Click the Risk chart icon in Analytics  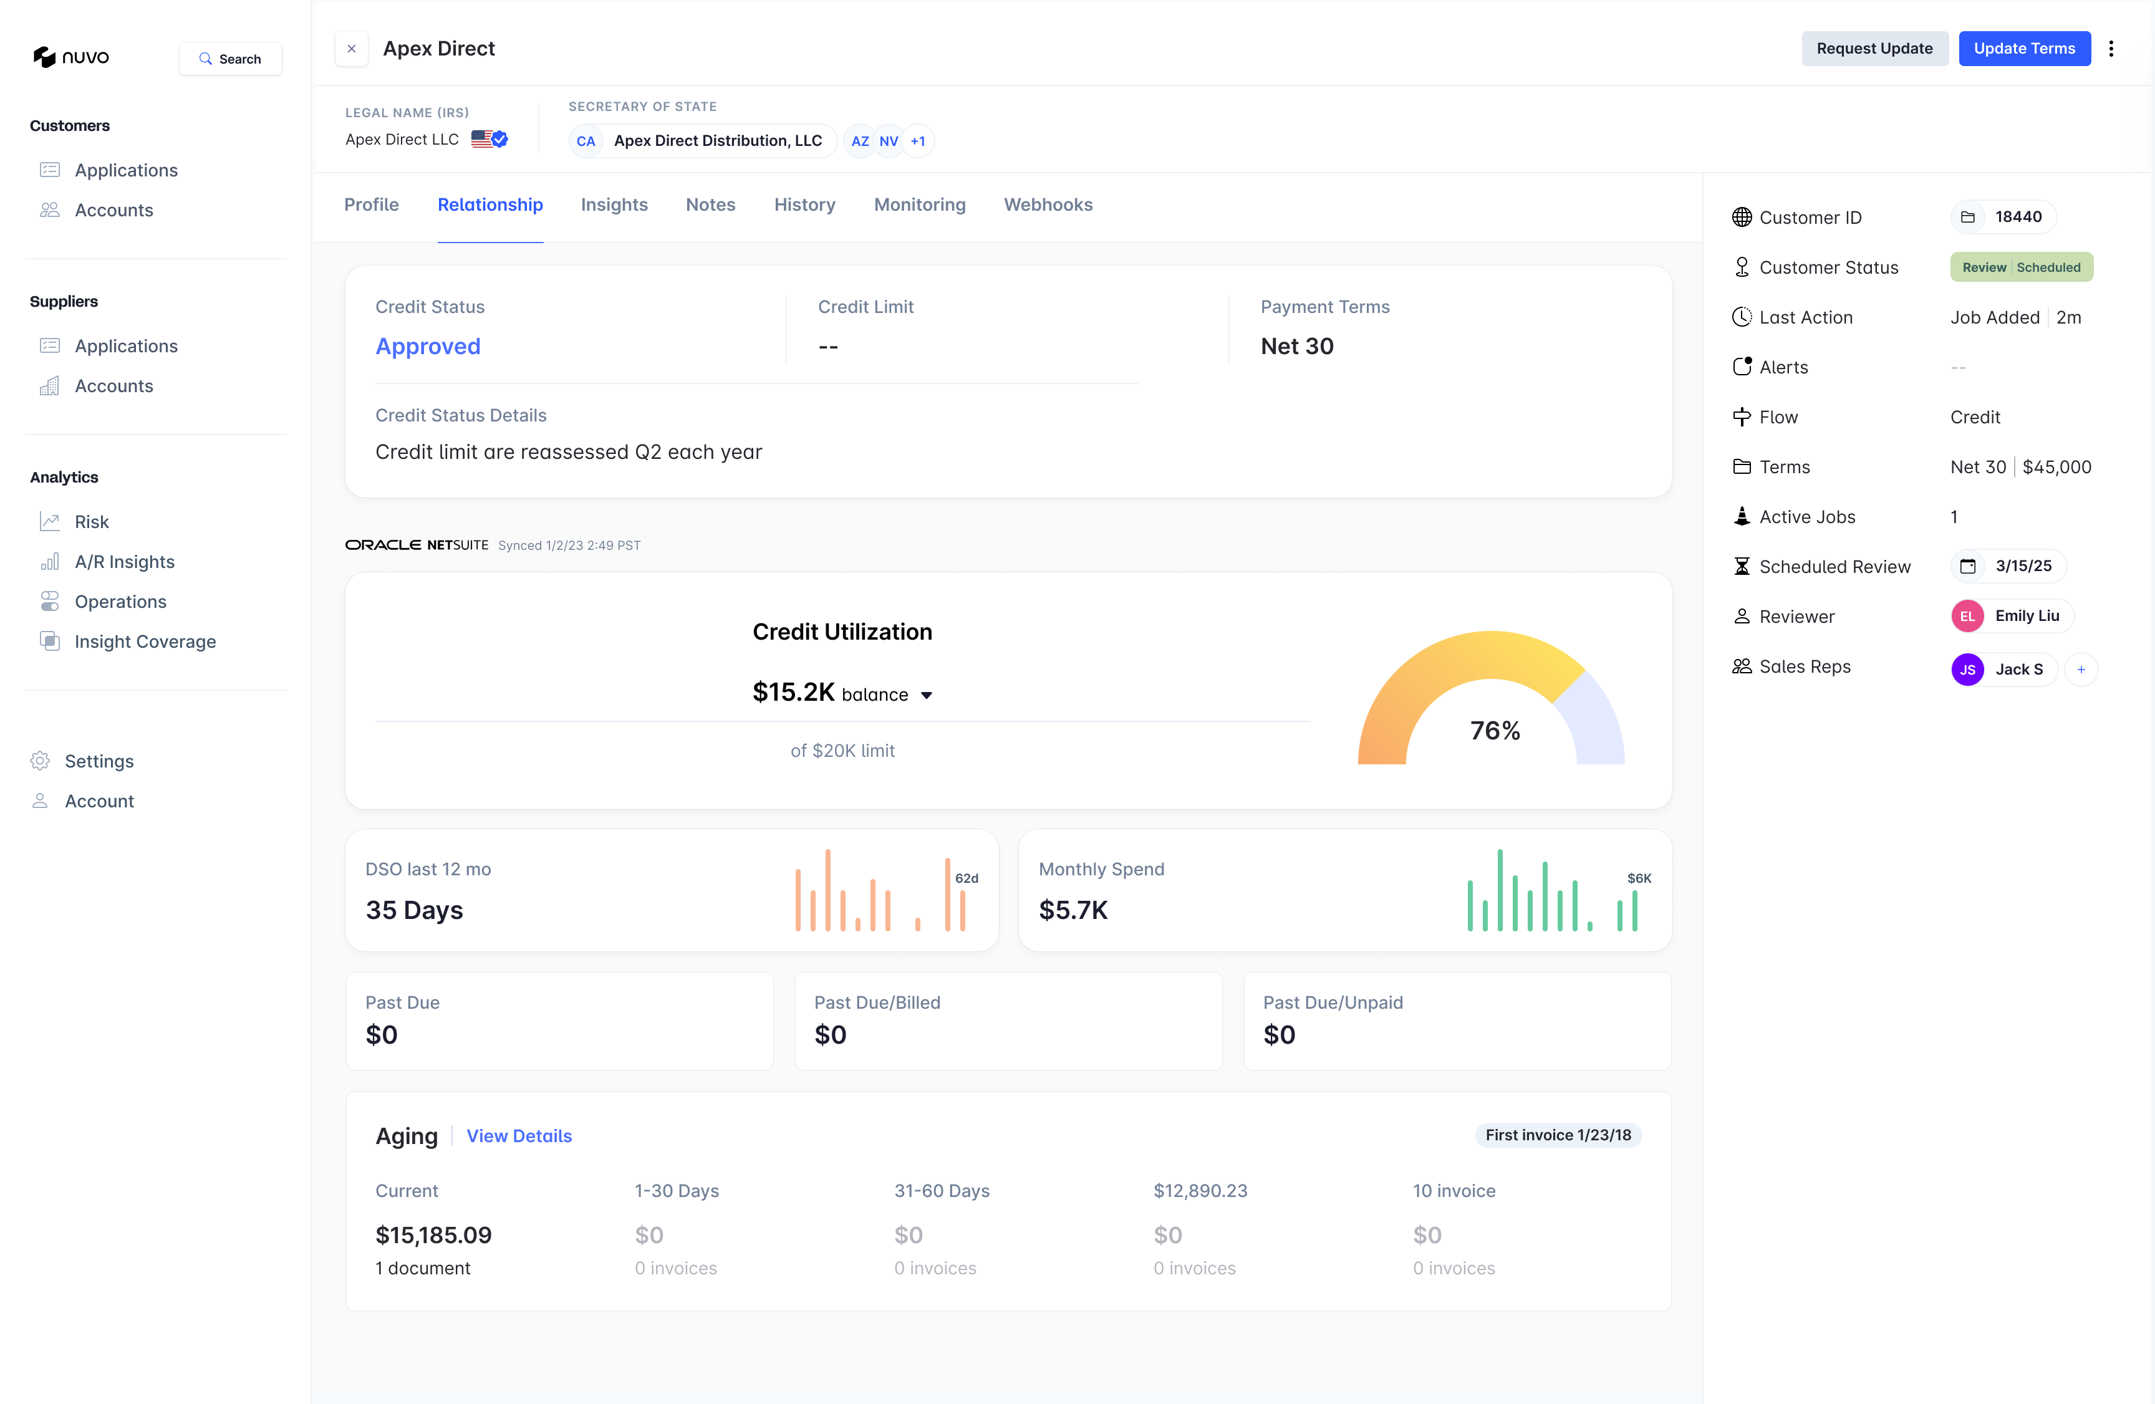50,521
